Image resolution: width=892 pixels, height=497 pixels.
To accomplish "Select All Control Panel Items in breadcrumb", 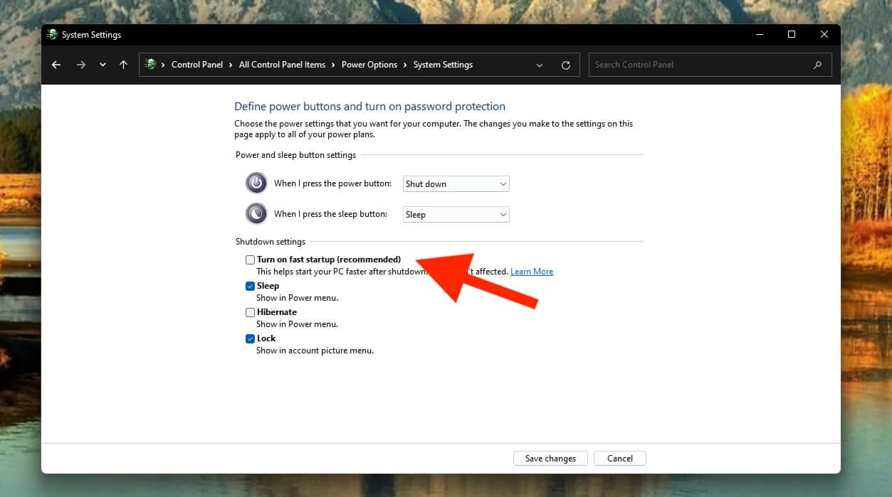I will pyautogui.click(x=282, y=64).
